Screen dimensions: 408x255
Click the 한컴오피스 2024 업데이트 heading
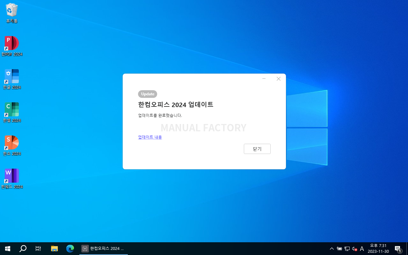click(176, 105)
